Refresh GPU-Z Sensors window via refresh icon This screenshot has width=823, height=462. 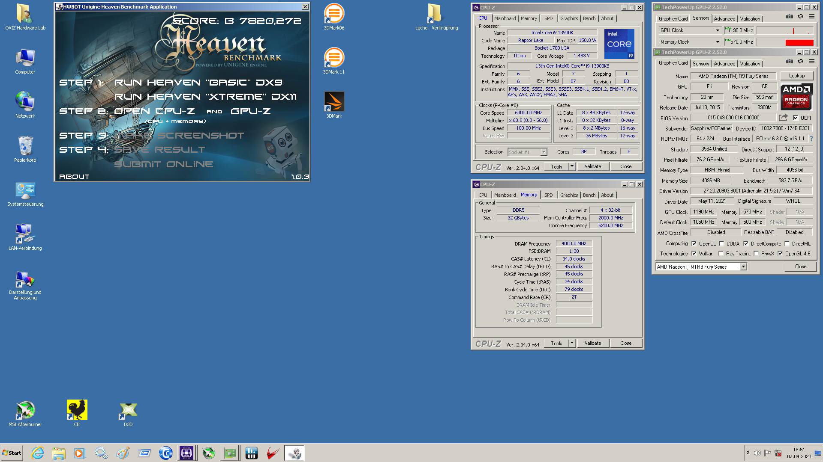(800, 17)
